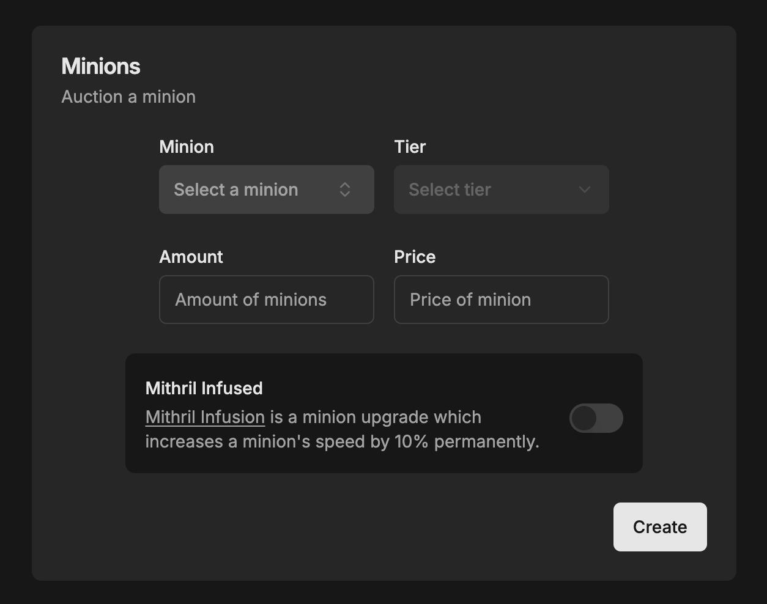Click the 'Minion' field label
Screen dimensions: 767x604
187,147
